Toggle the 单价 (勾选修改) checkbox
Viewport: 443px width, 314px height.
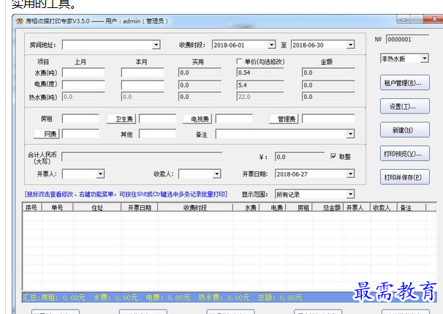241,61
